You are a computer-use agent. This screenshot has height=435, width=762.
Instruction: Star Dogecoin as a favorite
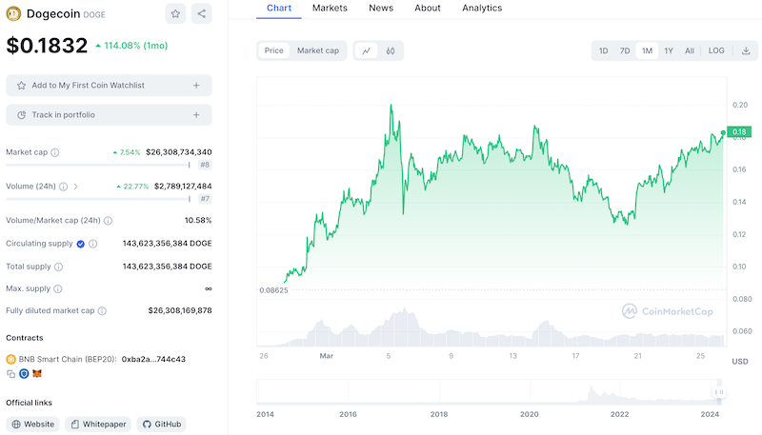[175, 13]
